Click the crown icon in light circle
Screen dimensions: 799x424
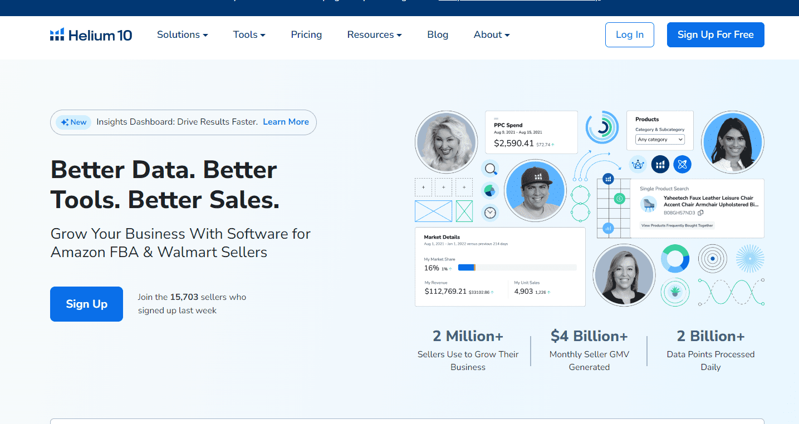638,164
